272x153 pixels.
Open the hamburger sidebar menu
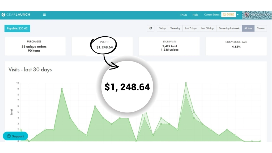(44, 15)
